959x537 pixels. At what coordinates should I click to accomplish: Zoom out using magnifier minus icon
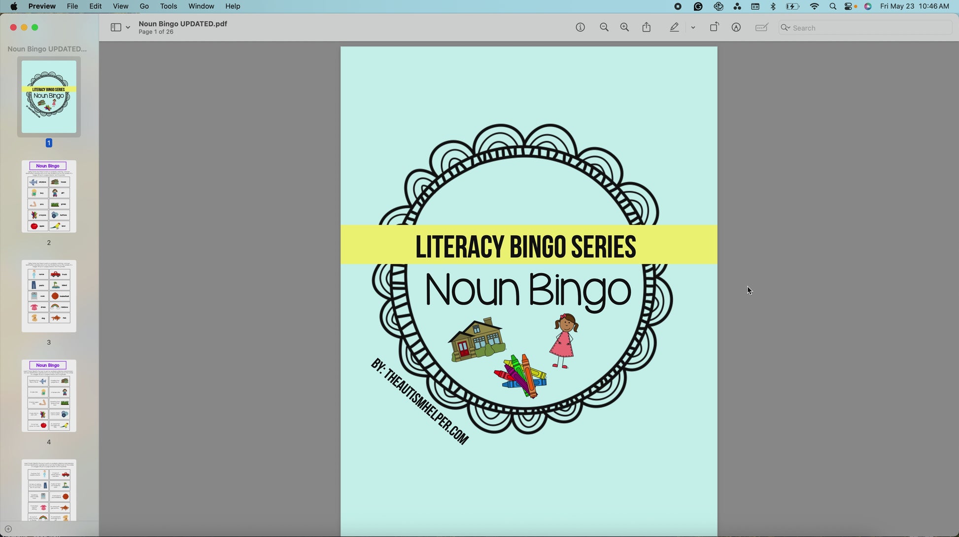point(604,28)
